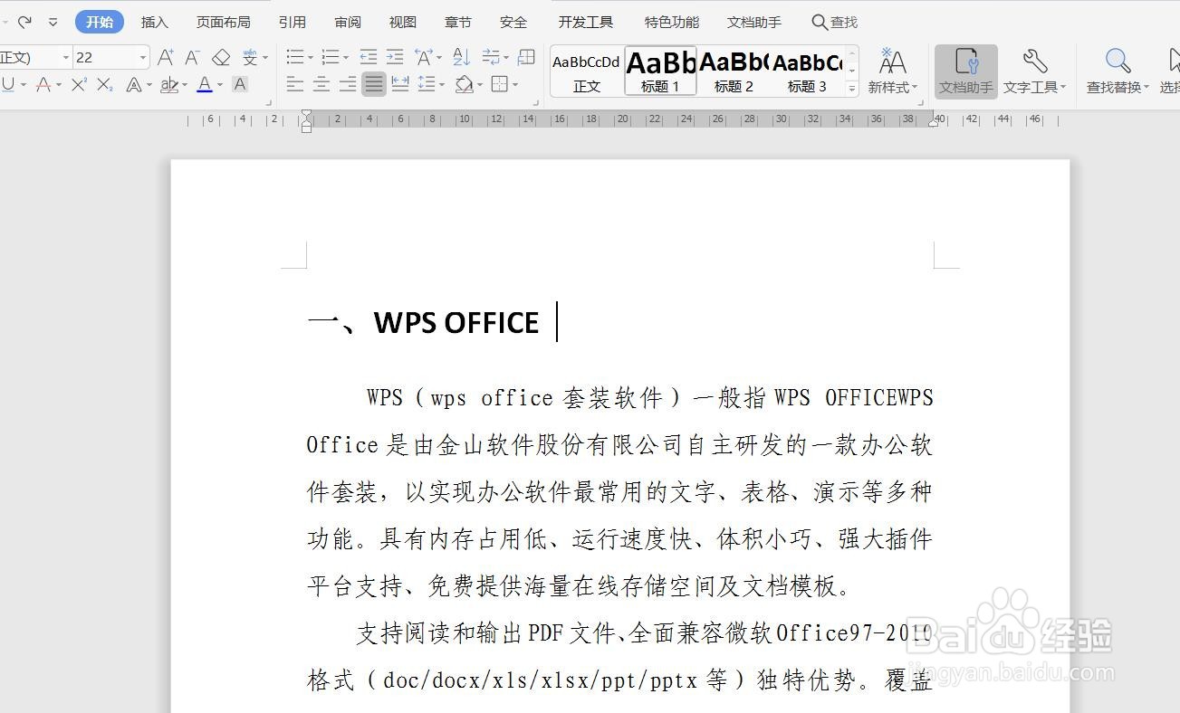Viewport: 1180px width, 713px height.
Task: Click the table grid icon beside paragraph marks
Action: click(x=526, y=58)
